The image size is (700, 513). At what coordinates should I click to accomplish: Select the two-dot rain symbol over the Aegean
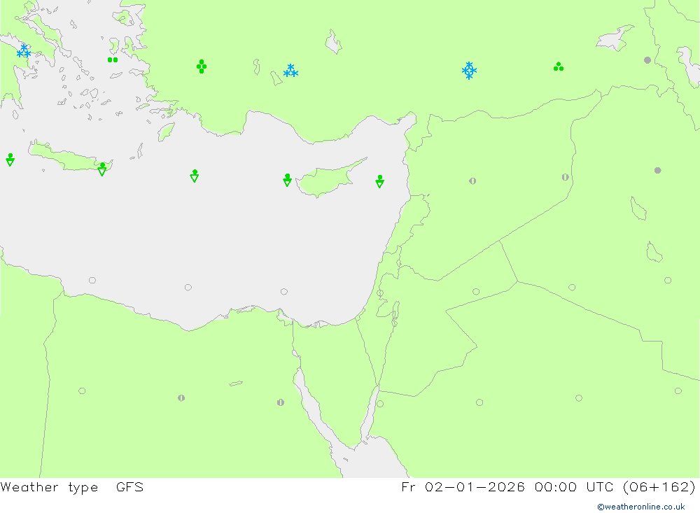pyautogui.click(x=113, y=59)
